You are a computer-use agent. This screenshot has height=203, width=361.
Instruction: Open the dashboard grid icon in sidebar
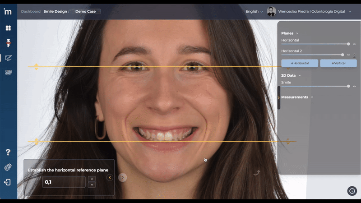click(x=8, y=28)
